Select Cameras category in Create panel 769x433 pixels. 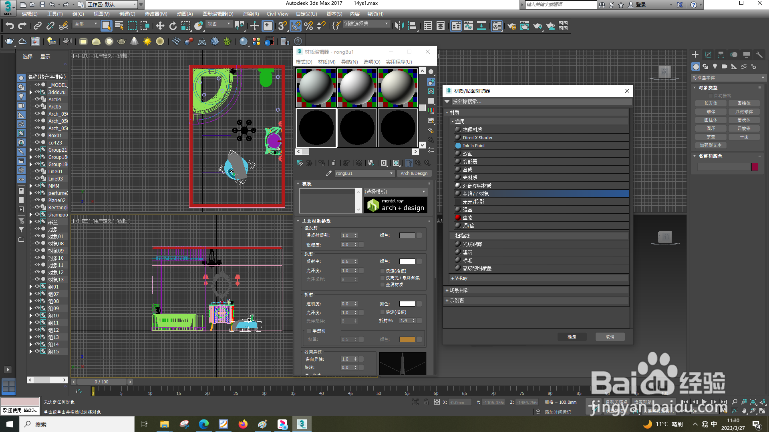[725, 66]
